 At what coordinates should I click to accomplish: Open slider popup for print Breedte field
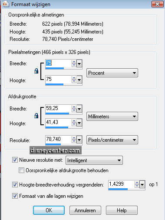pyautogui.click(x=79, y=109)
